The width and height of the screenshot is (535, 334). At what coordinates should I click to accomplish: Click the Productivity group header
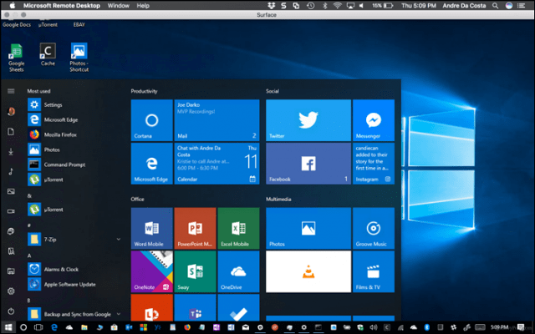[144, 91]
